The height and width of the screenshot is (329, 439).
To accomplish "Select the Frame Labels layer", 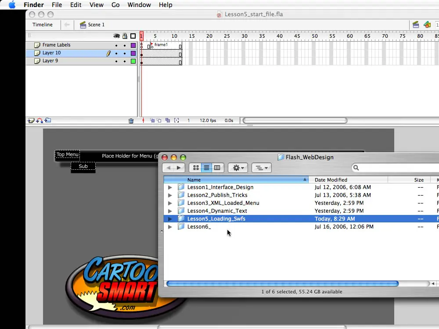I will pyautogui.click(x=81, y=45).
